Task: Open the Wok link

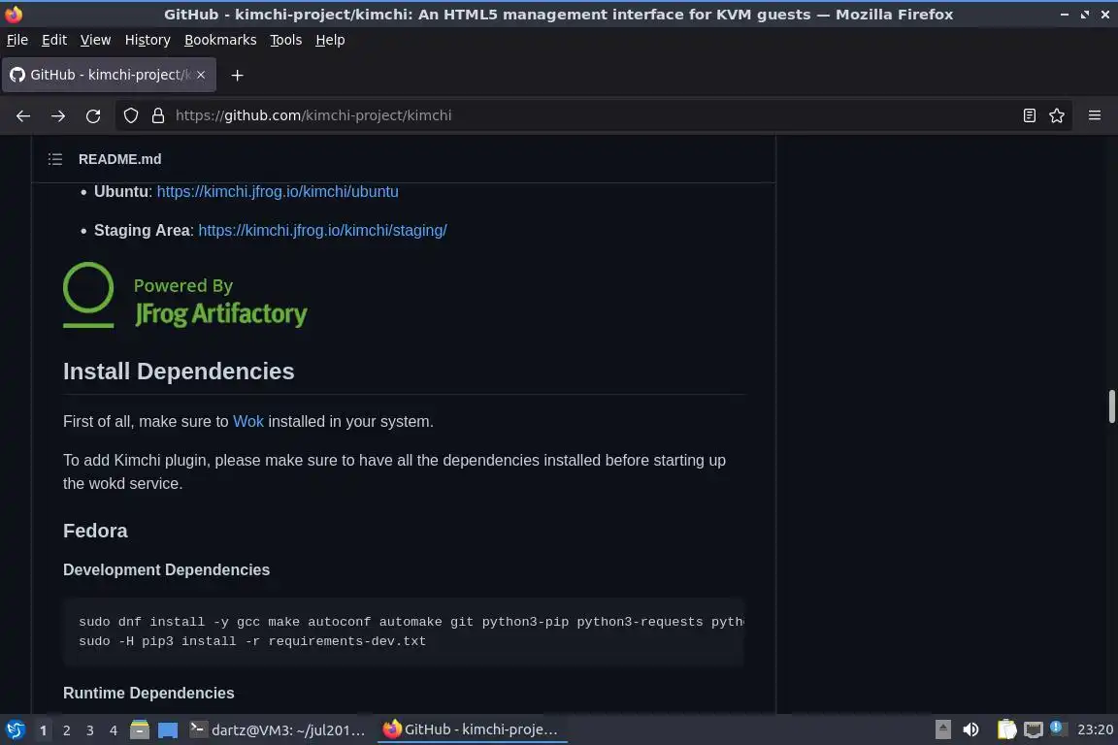Action: 248,421
